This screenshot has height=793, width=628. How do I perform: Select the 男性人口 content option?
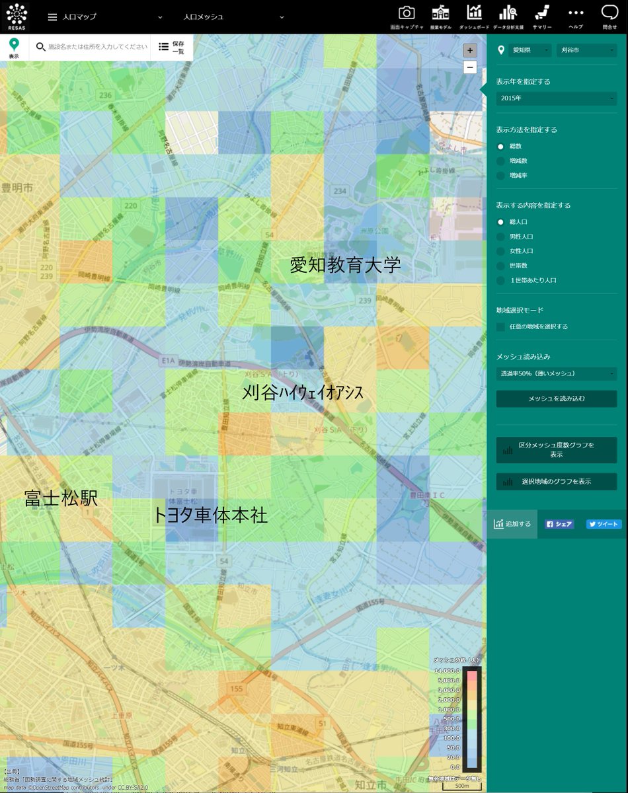click(x=500, y=237)
